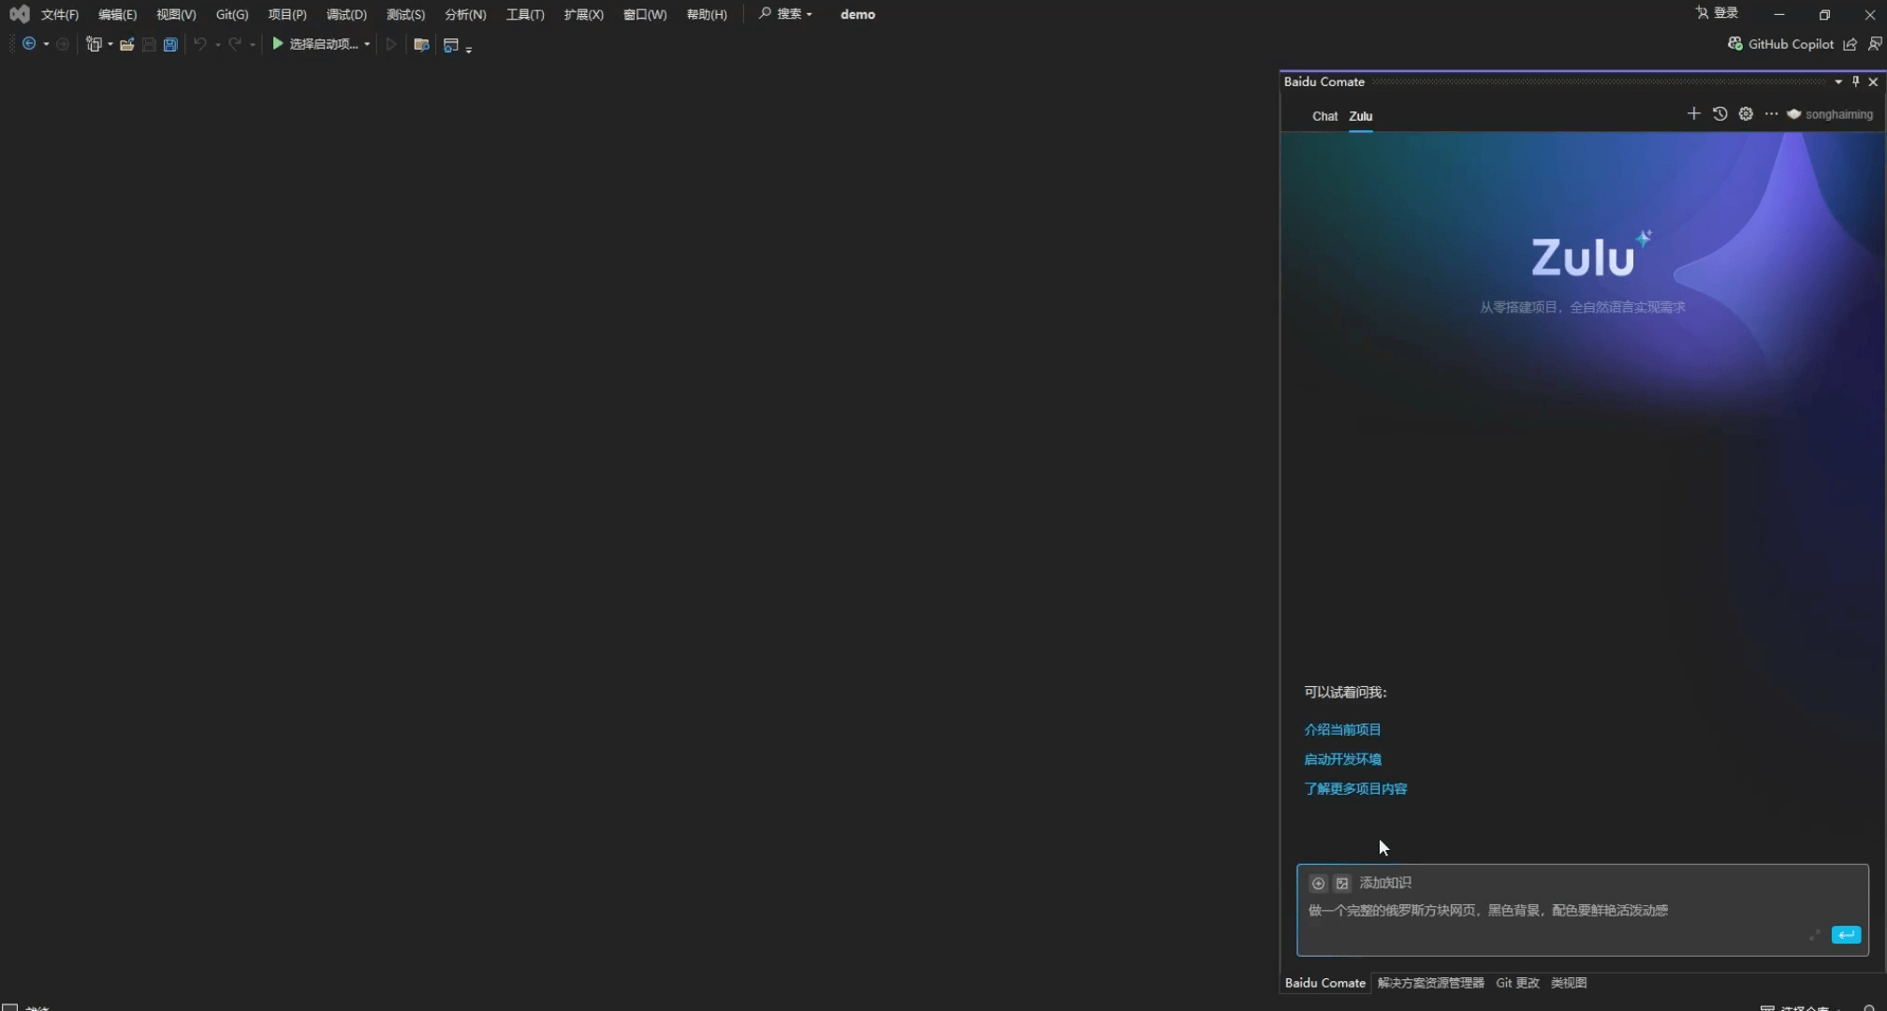Switch to the Chat tab

1324,116
